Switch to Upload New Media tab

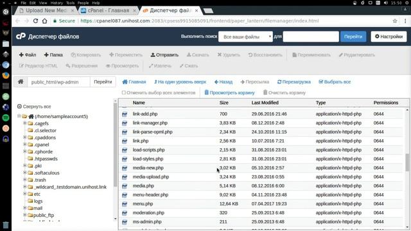click(x=46, y=10)
